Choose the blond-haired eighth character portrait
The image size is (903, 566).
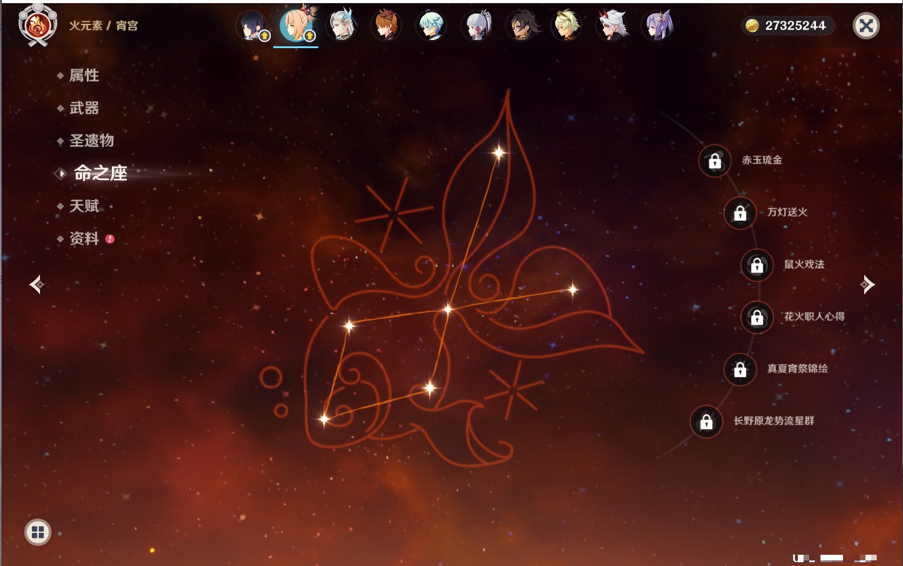(567, 26)
